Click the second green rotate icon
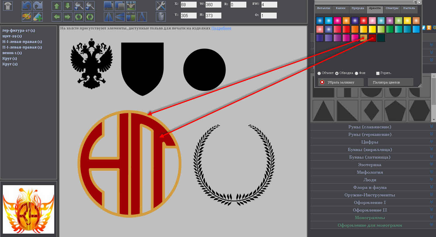This screenshot has width=436, height=237. [90, 17]
